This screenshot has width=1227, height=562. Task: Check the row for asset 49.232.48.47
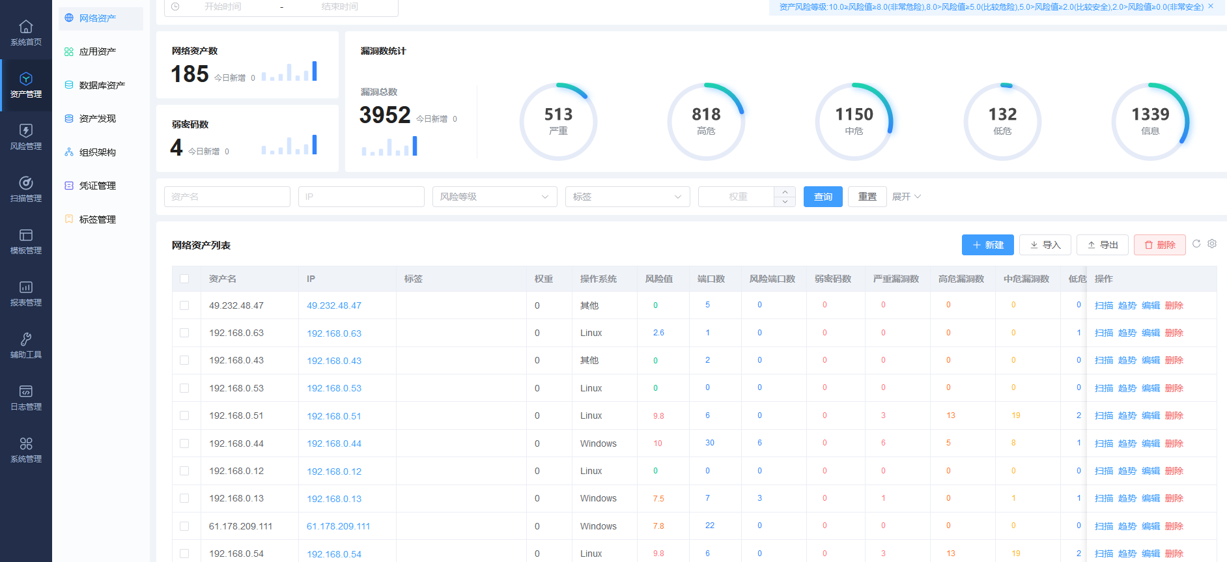184,305
